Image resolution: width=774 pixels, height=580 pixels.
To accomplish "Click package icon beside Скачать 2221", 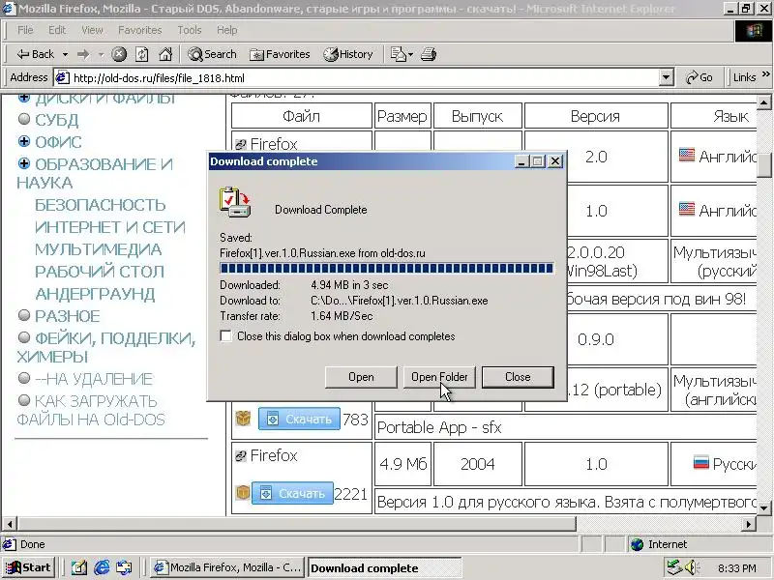I will point(243,492).
